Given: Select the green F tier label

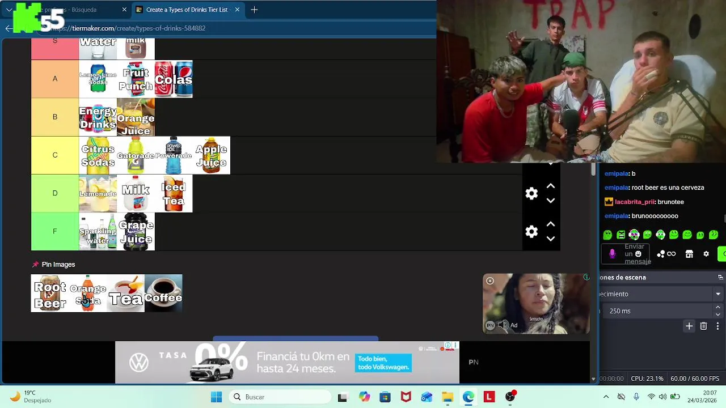Looking at the screenshot, I should click(55, 231).
